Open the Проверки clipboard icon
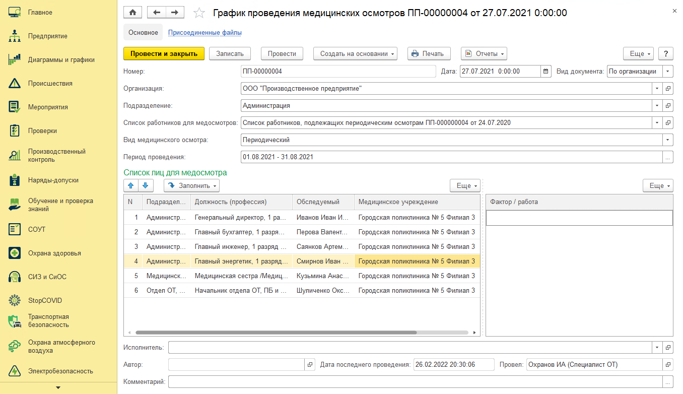This screenshot has height=394, width=683. (x=15, y=130)
